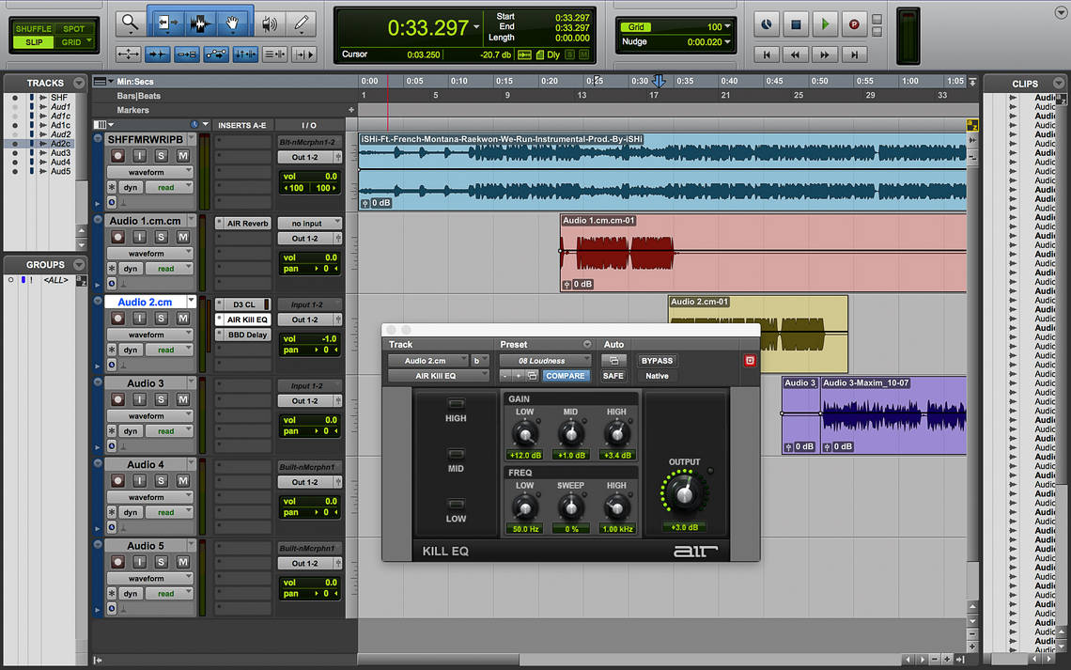Viewport: 1071px width, 670px height.
Task: Adjust the MID gain knob
Action: pos(570,434)
